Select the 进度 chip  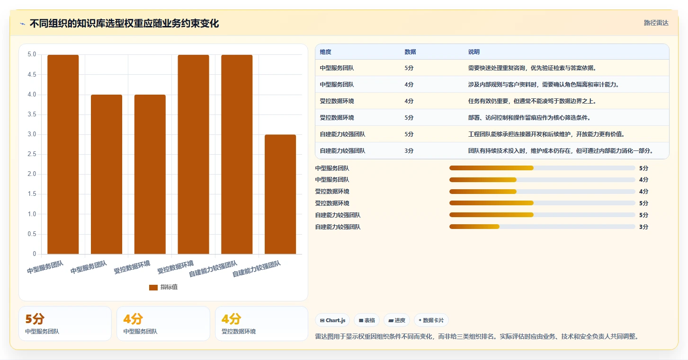point(397,320)
